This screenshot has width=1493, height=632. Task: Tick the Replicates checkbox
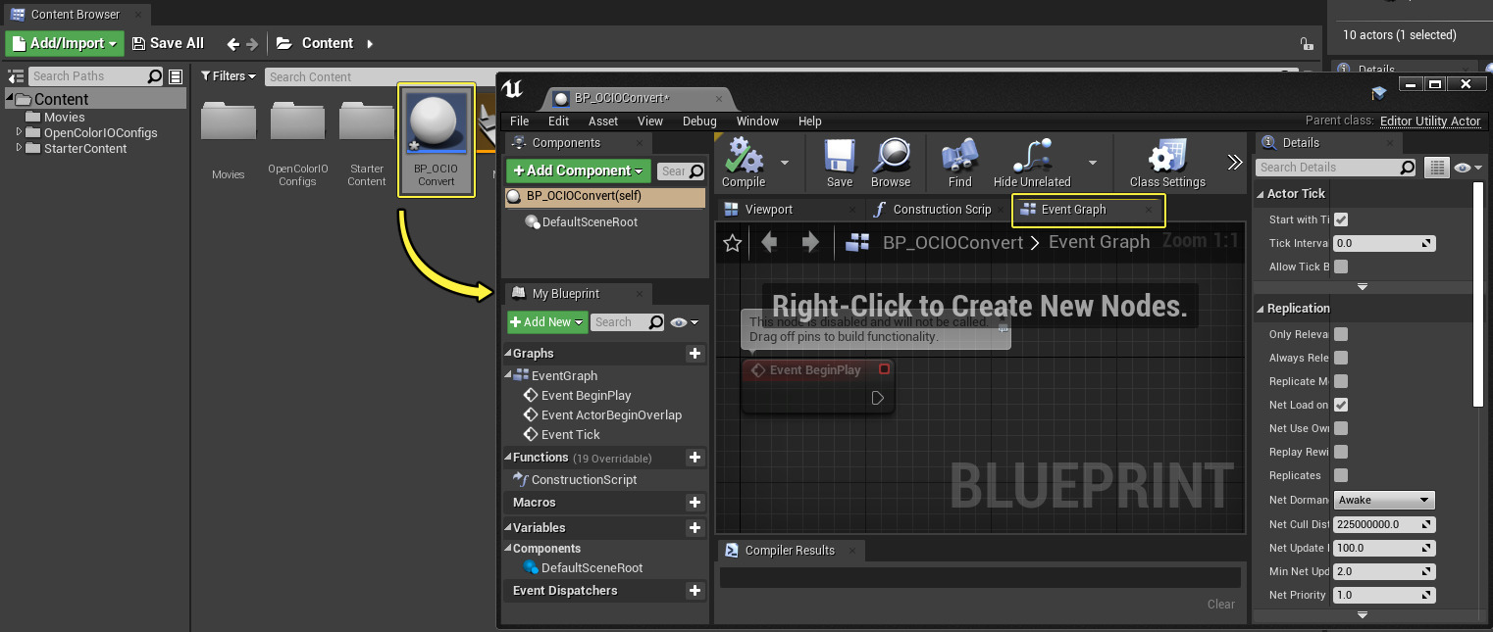click(1341, 475)
